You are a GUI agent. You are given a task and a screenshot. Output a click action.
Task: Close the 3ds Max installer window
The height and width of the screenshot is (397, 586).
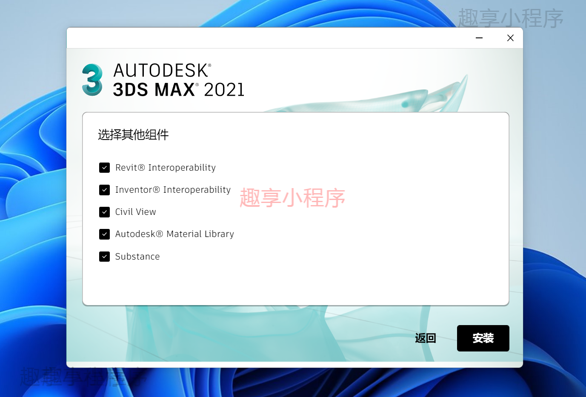click(511, 38)
